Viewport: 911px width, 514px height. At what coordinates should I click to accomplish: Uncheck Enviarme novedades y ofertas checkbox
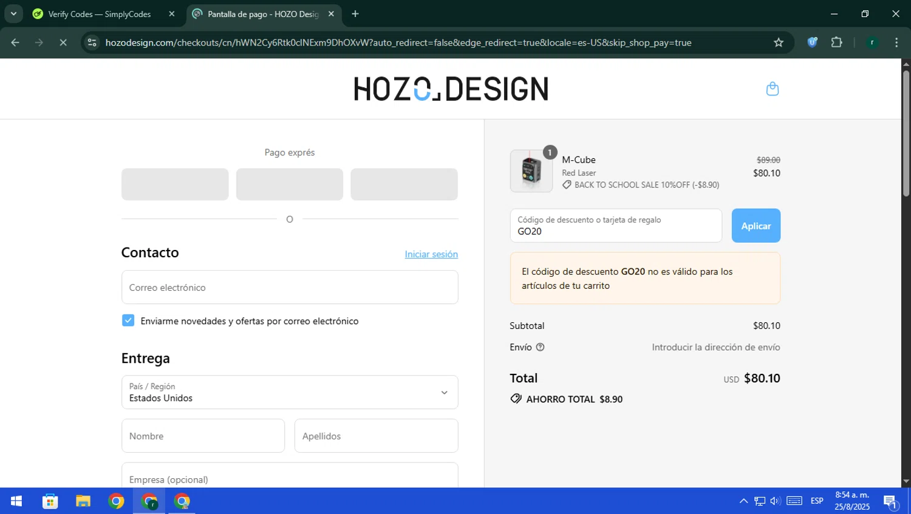click(x=128, y=320)
